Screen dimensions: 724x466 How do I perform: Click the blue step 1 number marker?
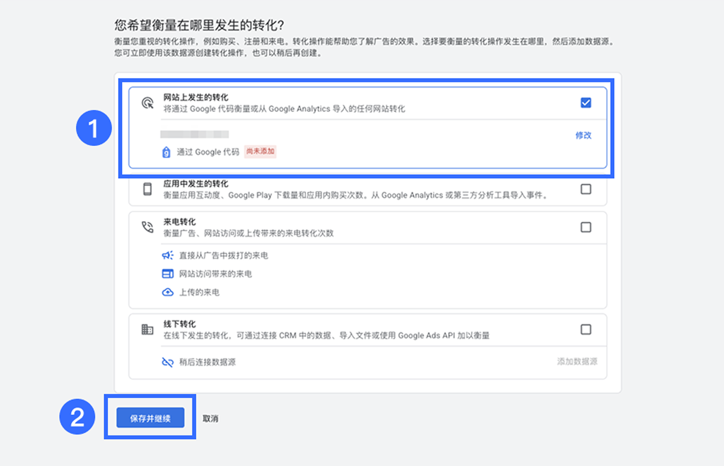click(x=94, y=128)
